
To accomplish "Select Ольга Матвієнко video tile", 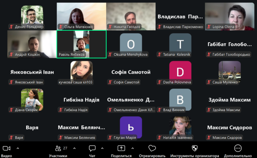I will coord(81,16).
